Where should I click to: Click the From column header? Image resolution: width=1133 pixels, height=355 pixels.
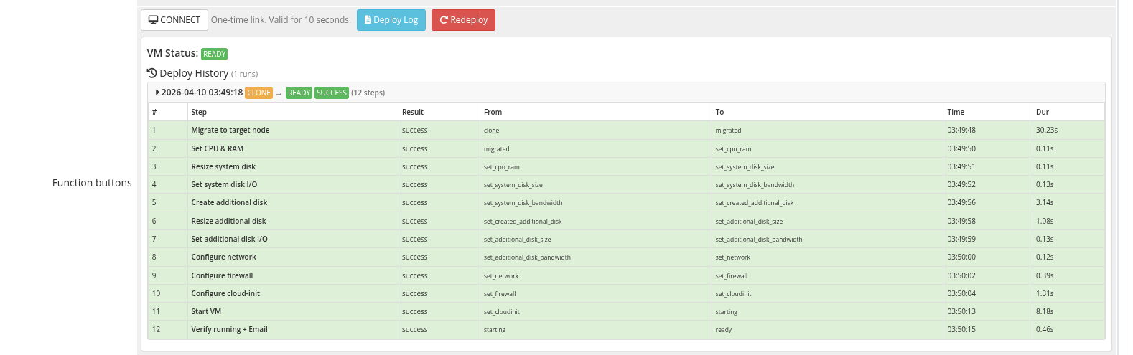[x=493, y=112]
